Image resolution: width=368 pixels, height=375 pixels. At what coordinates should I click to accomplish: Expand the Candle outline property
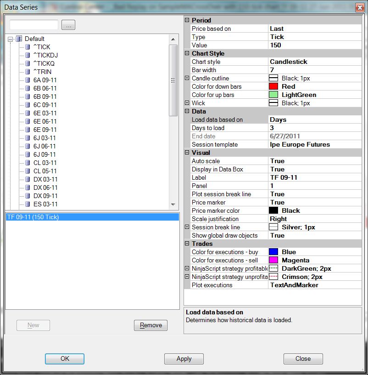(187, 78)
